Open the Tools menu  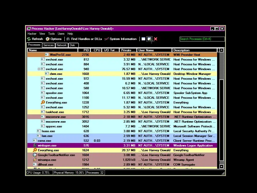pos(51,34)
